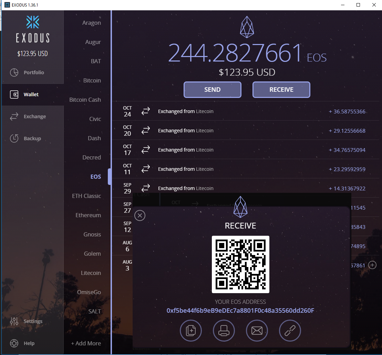Click the Exodus app icon in title bar
This screenshot has width=382, height=355.
click(7, 5)
